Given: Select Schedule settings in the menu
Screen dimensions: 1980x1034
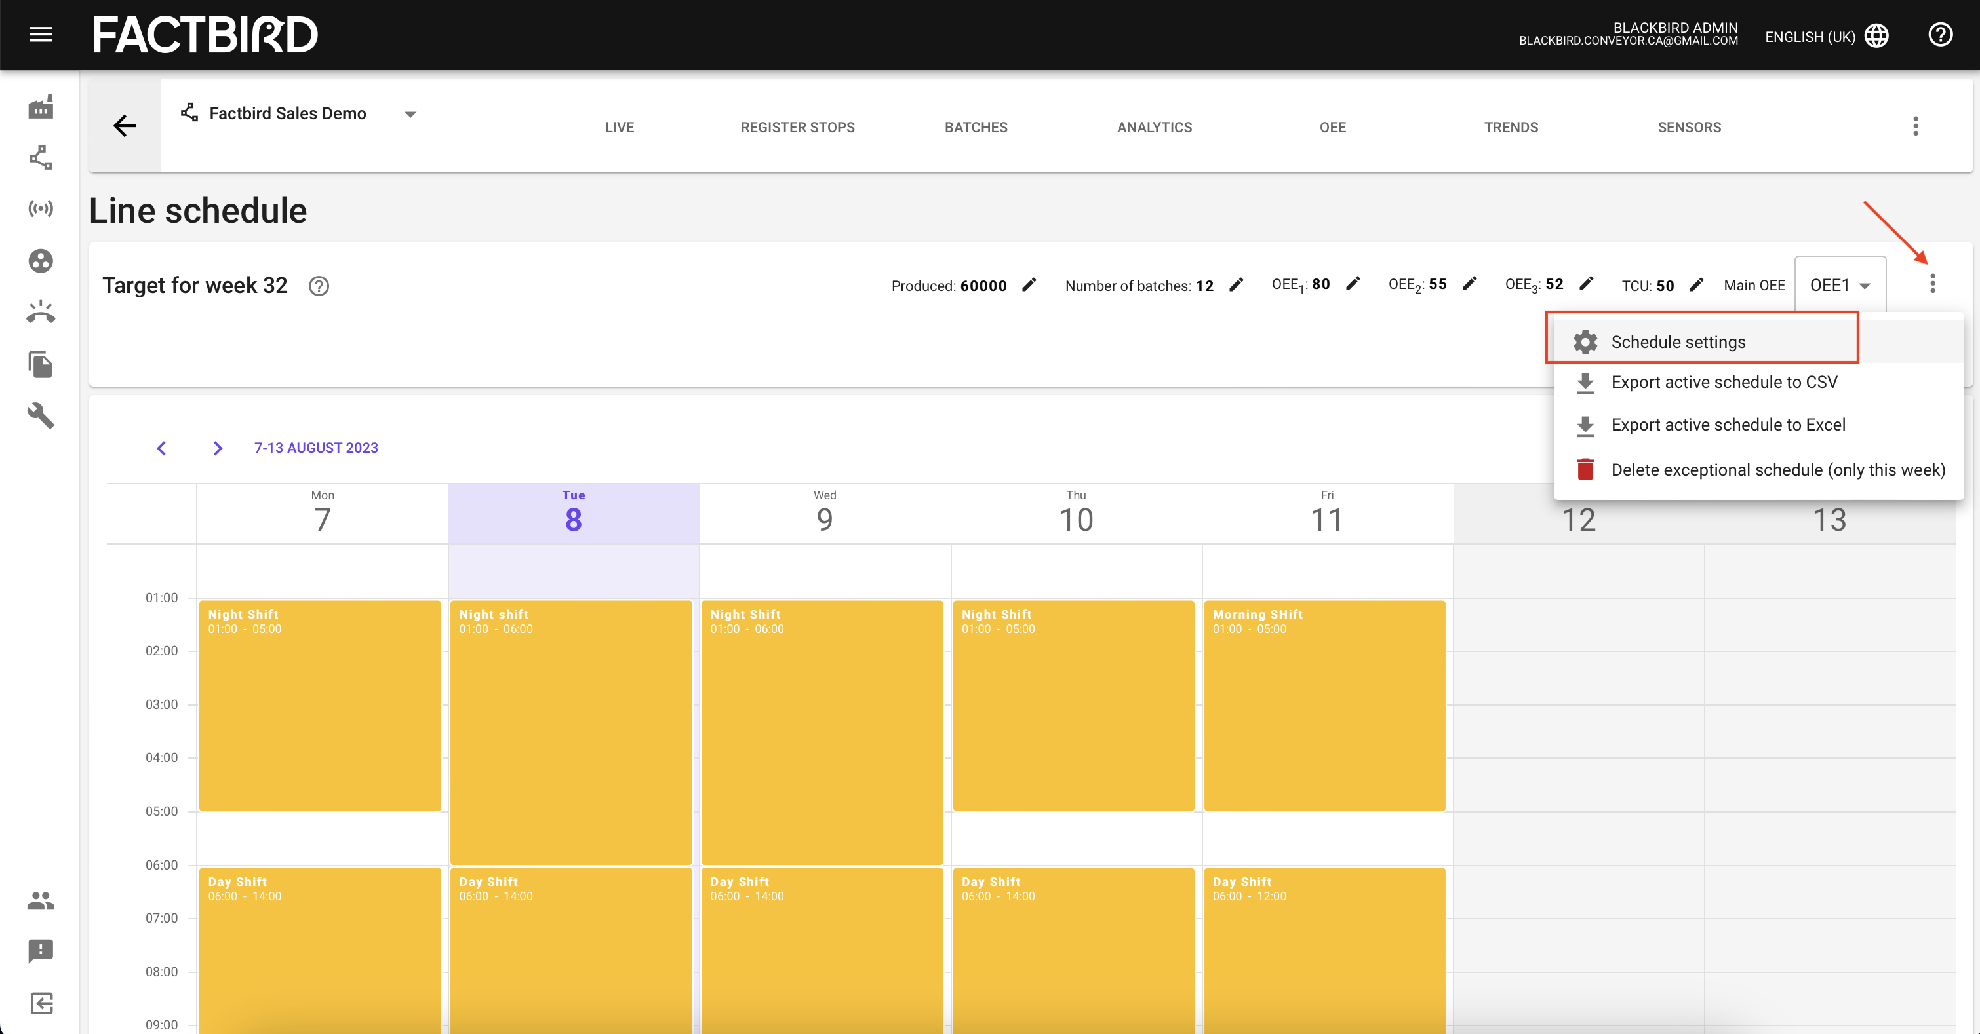Looking at the screenshot, I should click(x=1758, y=342).
